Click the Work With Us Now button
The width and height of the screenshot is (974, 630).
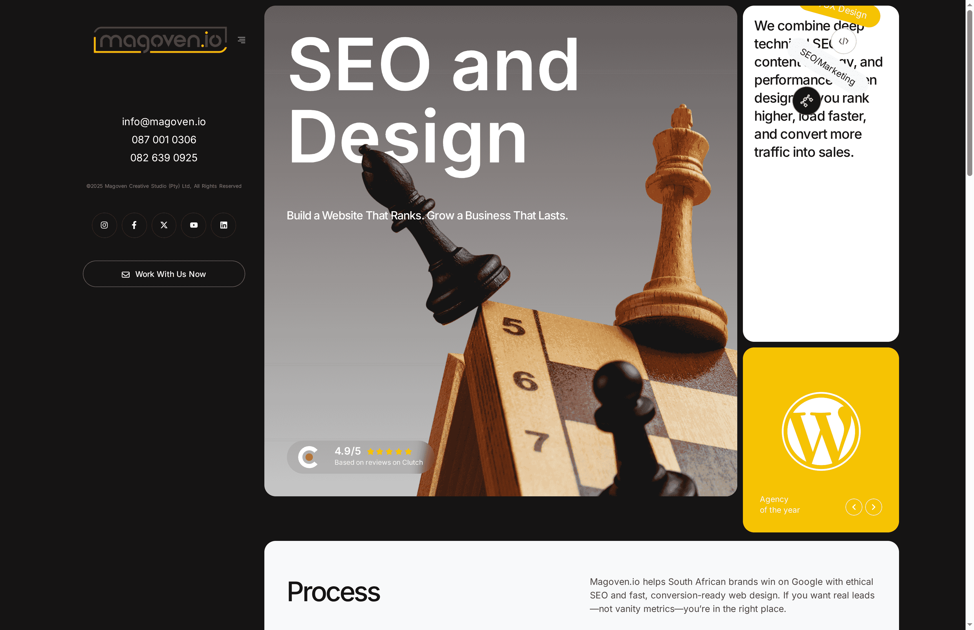[x=164, y=274]
